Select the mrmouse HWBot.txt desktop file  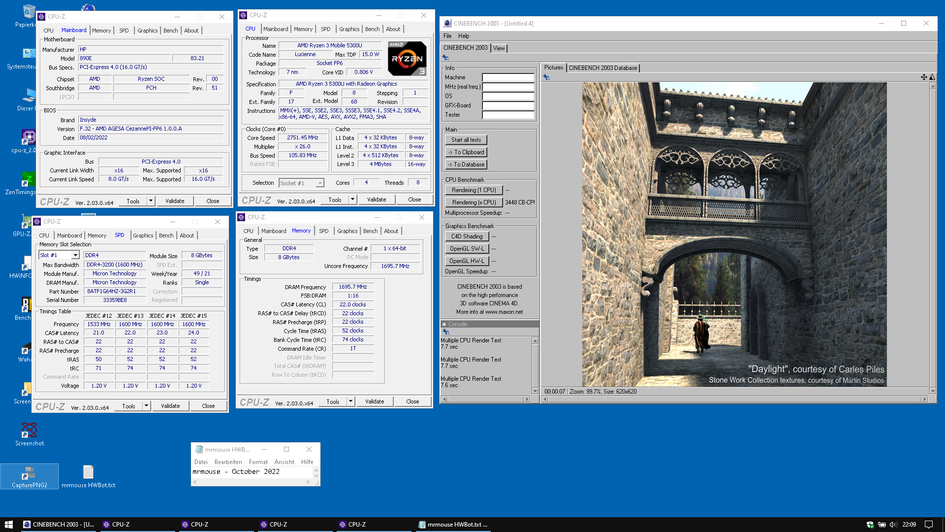(x=89, y=476)
